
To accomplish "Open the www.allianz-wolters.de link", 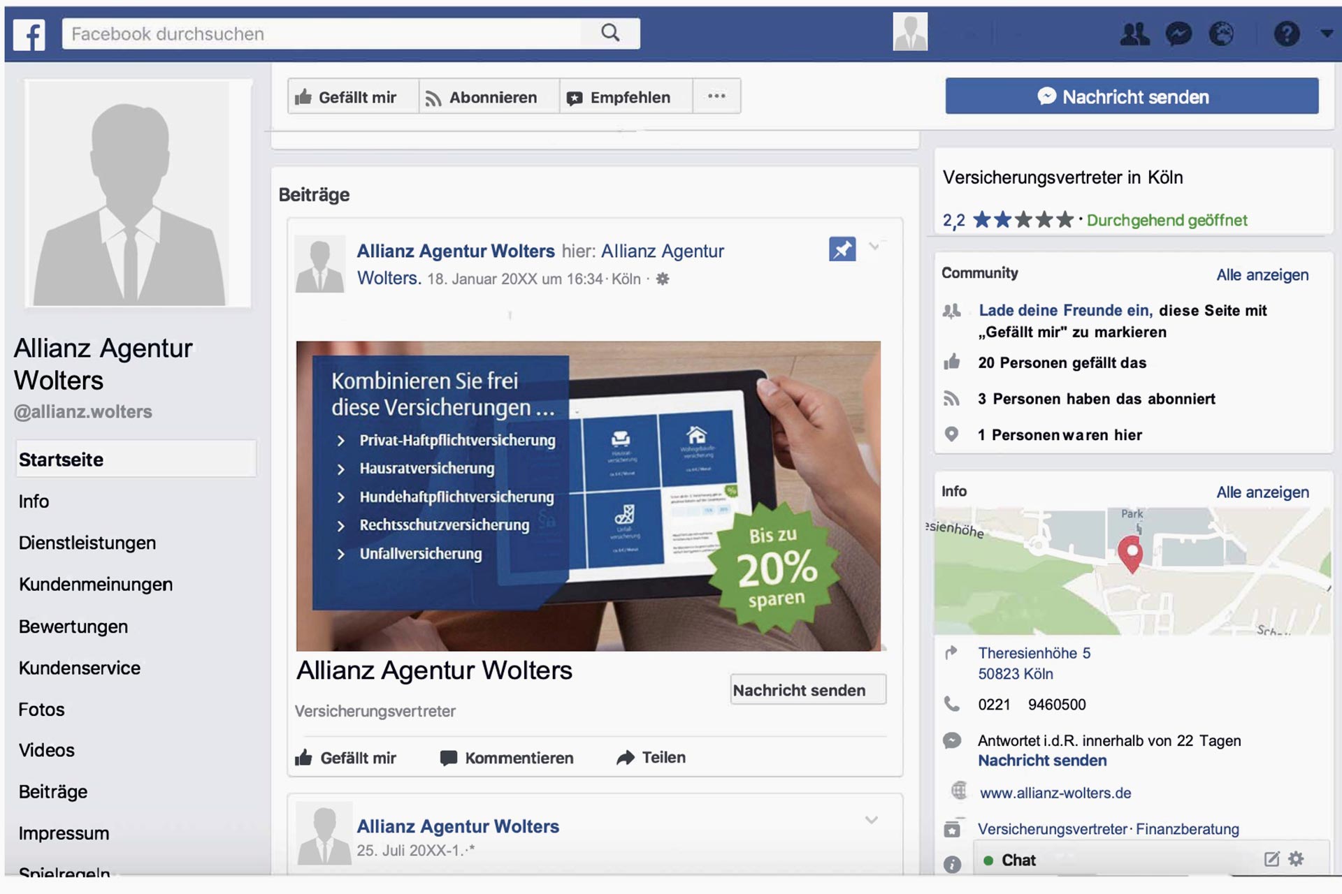I will pos(1055,793).
